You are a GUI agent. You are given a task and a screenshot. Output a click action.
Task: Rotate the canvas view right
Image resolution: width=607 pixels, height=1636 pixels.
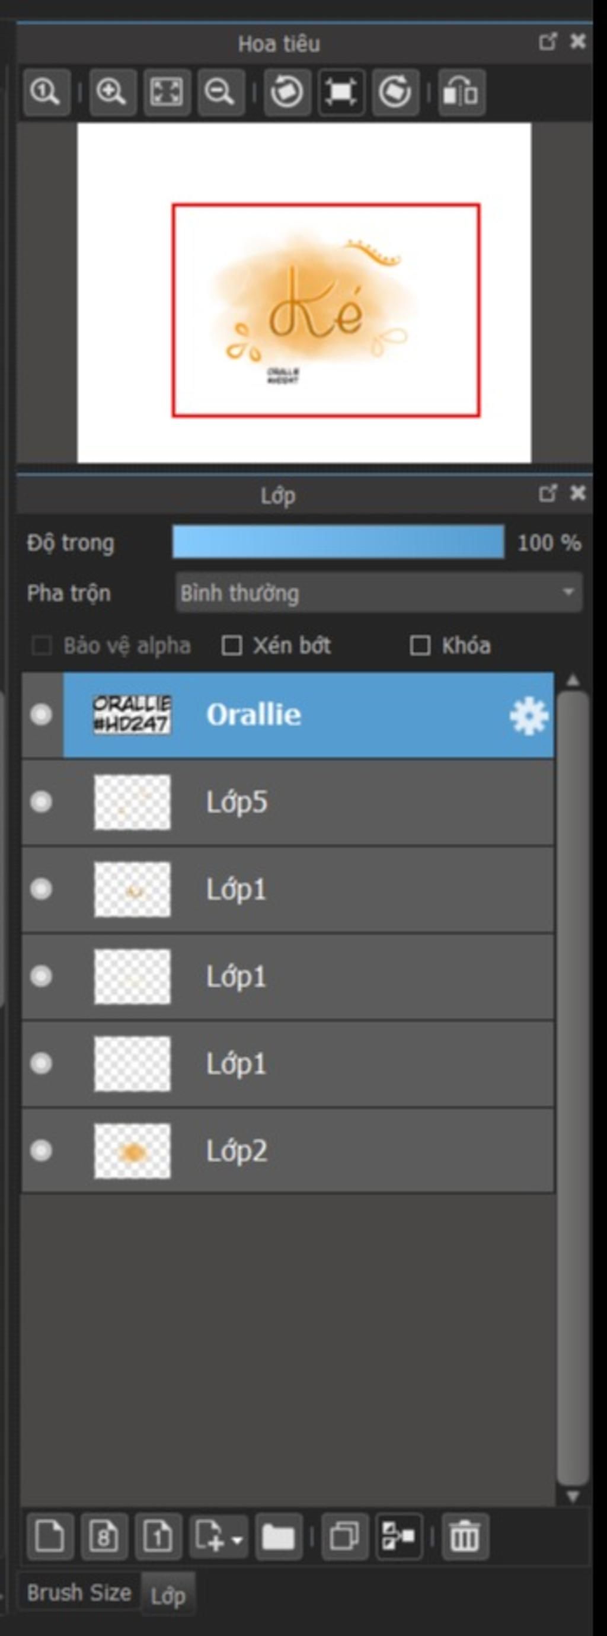(x=395, y=92)
